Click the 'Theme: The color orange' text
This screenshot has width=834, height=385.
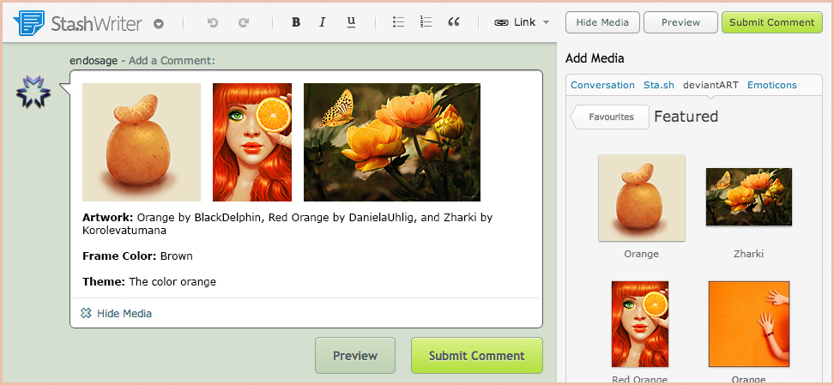pos(149,281)
